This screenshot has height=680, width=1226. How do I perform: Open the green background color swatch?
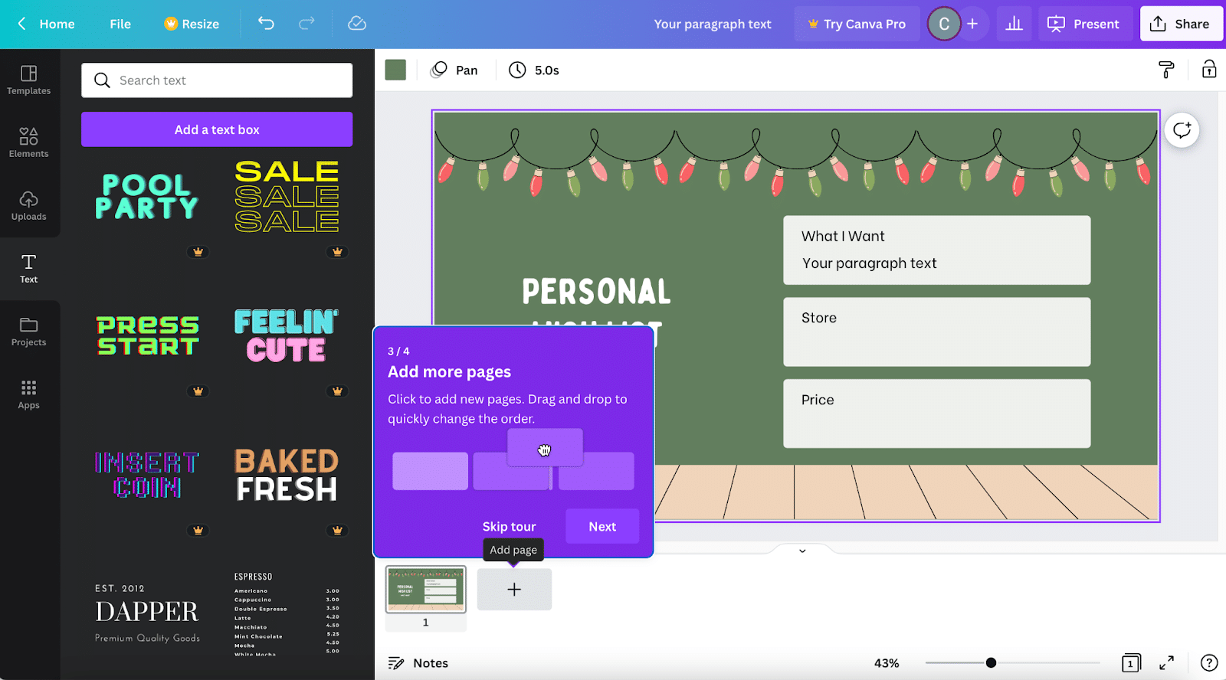(395, 70)
